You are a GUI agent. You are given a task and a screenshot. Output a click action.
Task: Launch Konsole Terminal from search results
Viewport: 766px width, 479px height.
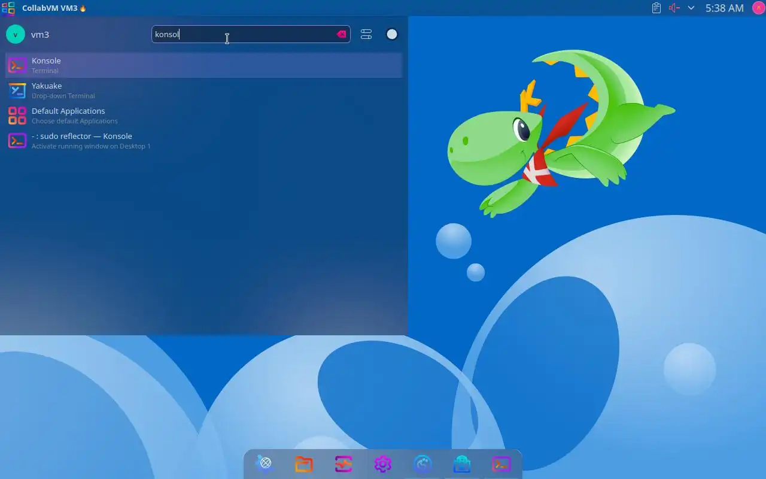click(203, 65)
